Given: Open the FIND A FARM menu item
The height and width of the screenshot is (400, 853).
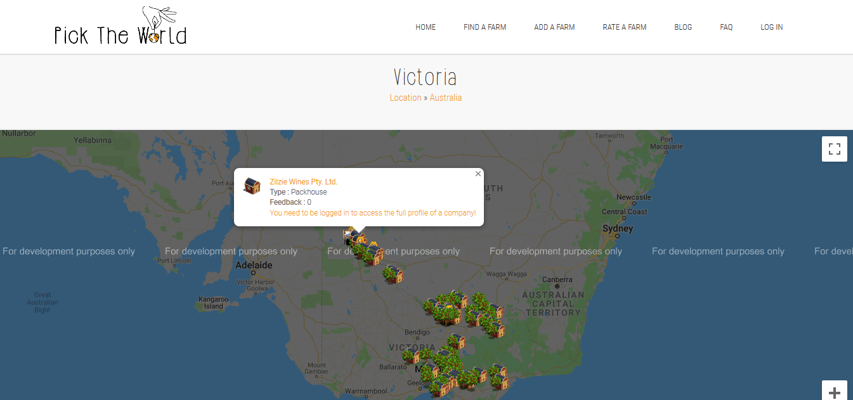Looking at the screenshot, I should tap(485, 27).
